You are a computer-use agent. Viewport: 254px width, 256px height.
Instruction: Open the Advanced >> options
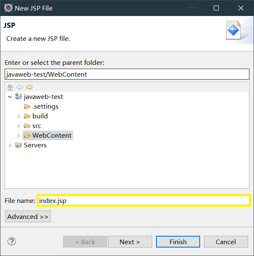point(28,216)
